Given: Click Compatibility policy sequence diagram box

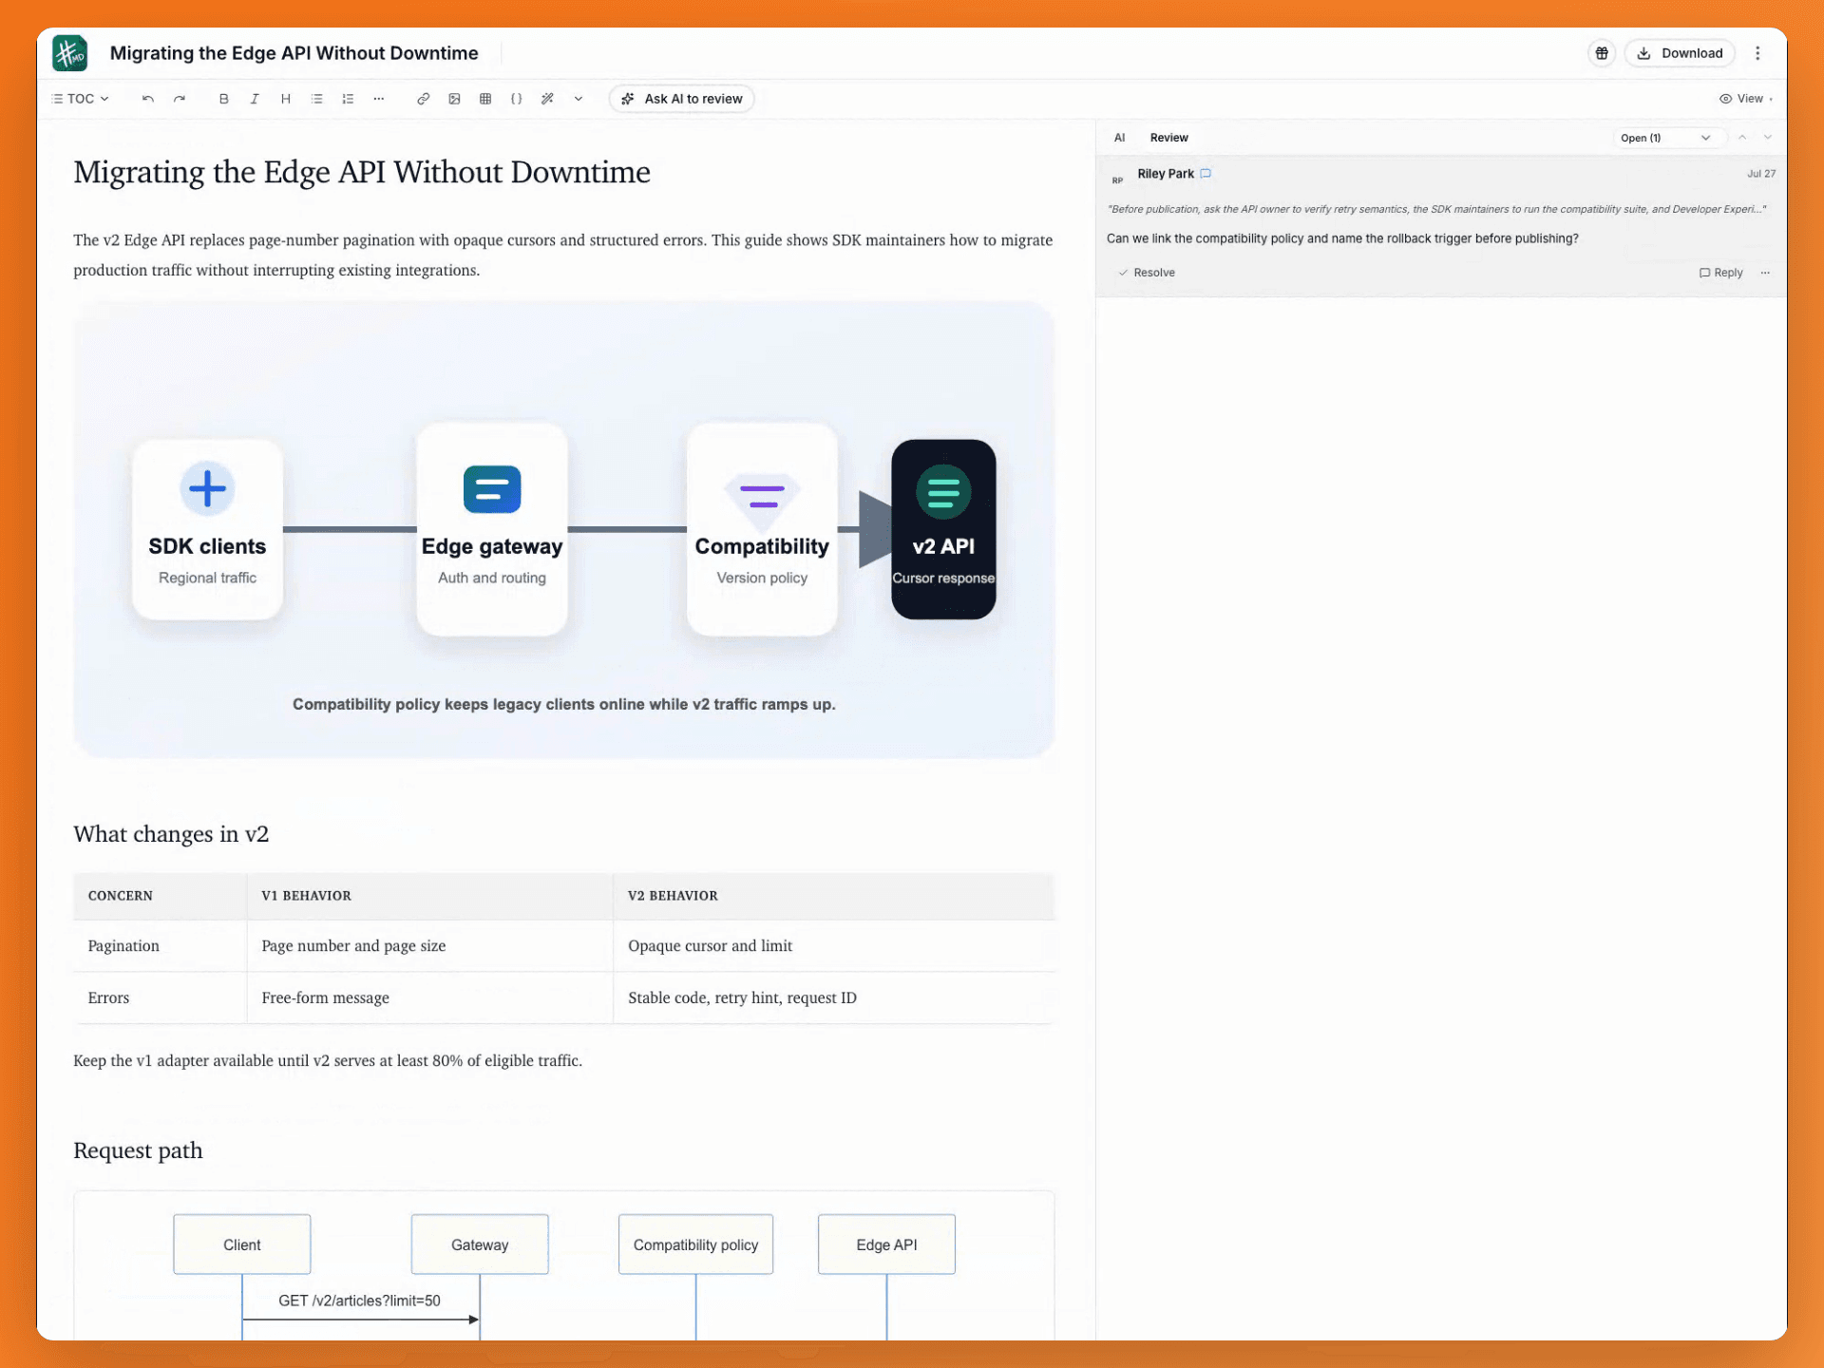Looking at the screenshot, I should 695,1244.
